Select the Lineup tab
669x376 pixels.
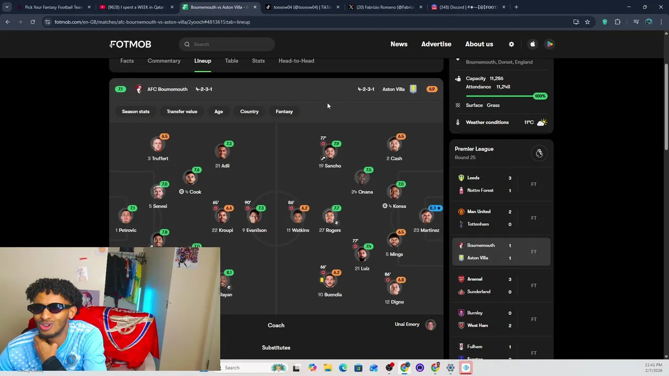point(203,61)
